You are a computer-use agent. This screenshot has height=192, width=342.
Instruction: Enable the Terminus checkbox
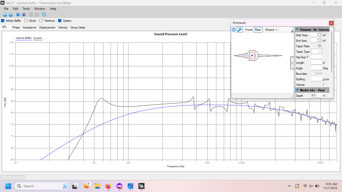41,21
